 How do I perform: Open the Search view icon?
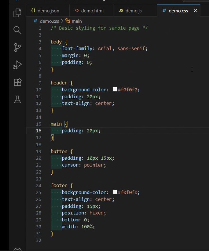pos(17,30)
